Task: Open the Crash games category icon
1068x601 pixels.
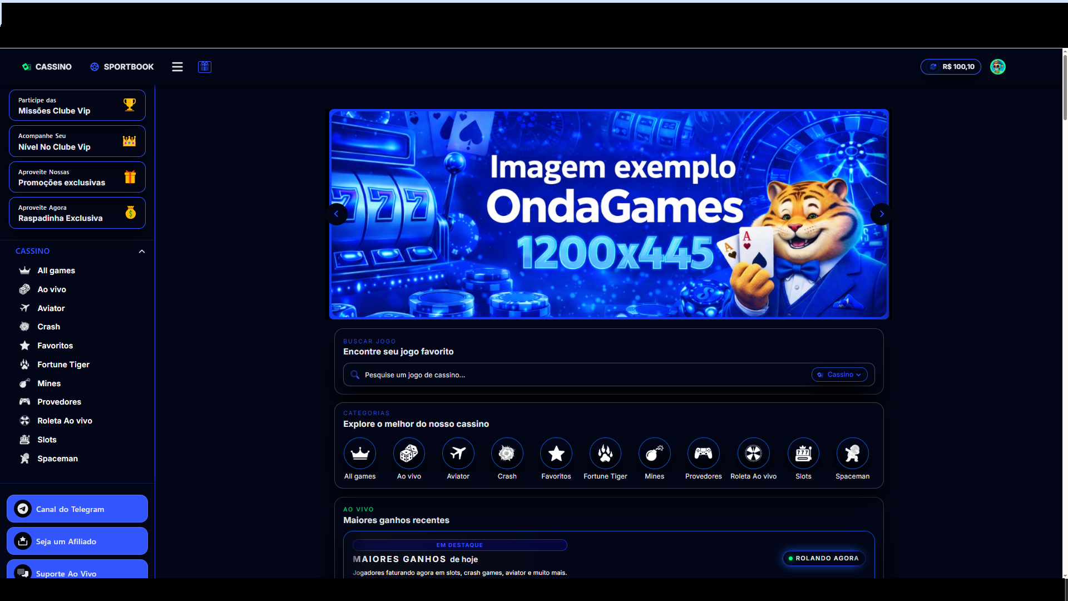Action: [x=507, y=453]
